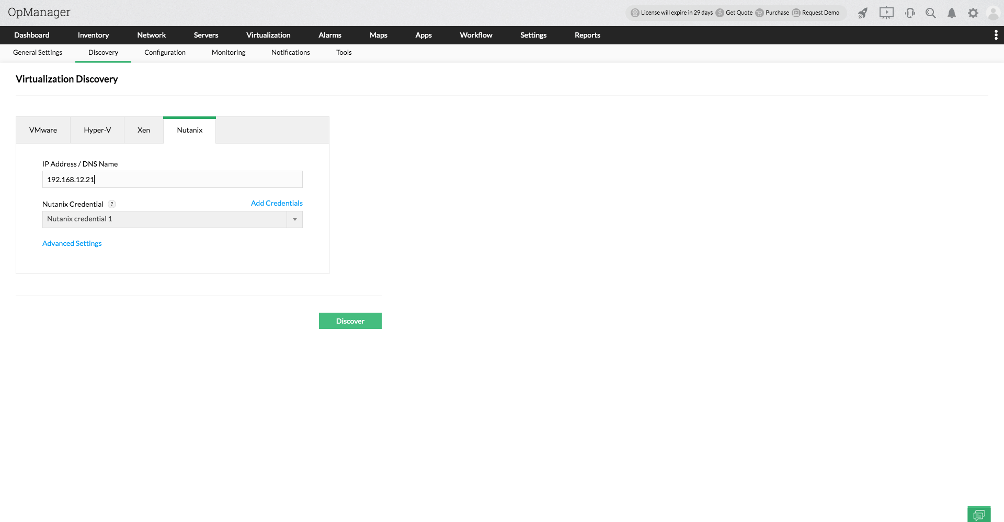The image size is (1004, 522).
Task: Expand the Nutanix Credential dropdown arrow
Action: pos(295,220)
